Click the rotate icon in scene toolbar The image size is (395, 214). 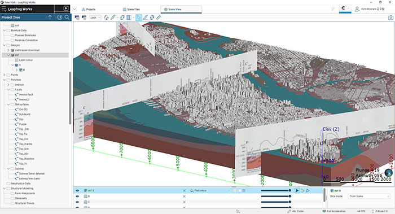[x=152, y=18]
